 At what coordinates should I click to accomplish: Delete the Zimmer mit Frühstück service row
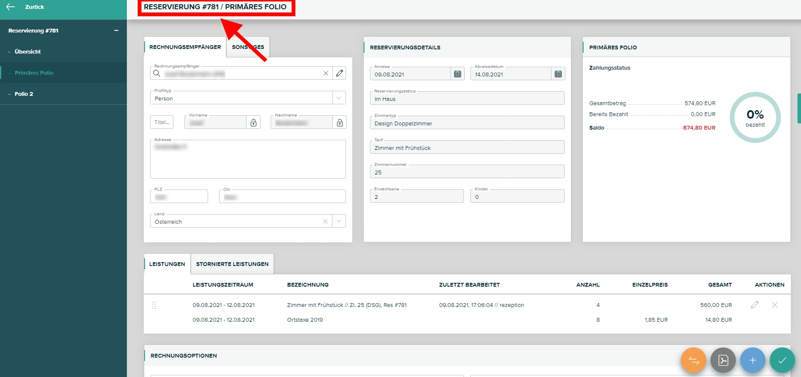[774, 305]
